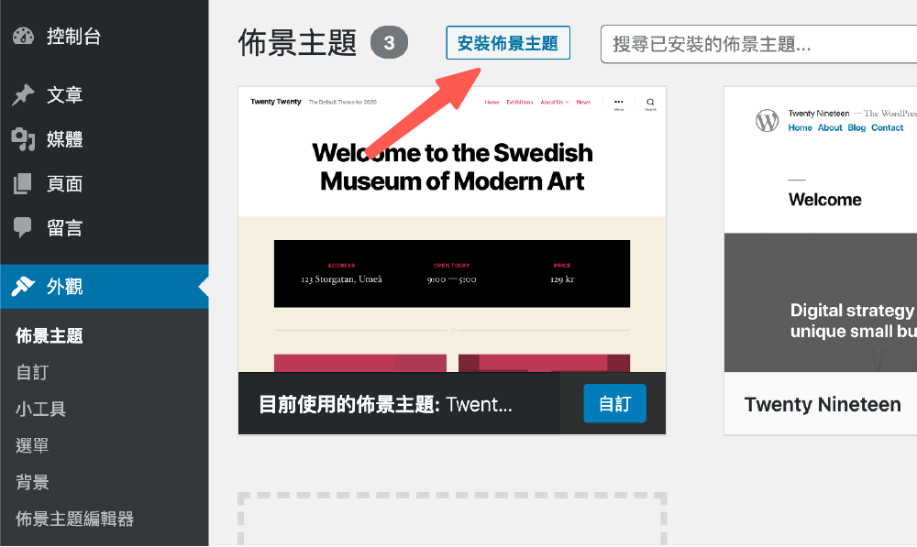Click the three-dot menu icon in Twenty Twenty preview

click(619, 104)
